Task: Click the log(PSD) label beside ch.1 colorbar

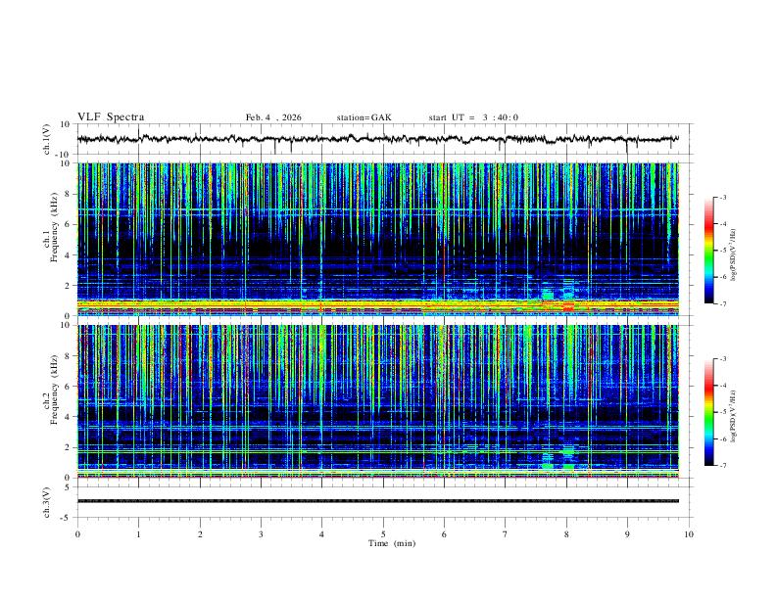Action: click(x=733, y=254)
